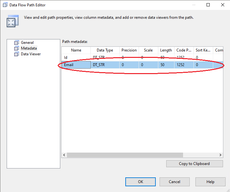Maximize the Data Flow Path Editor window

[x=208, y=5]
